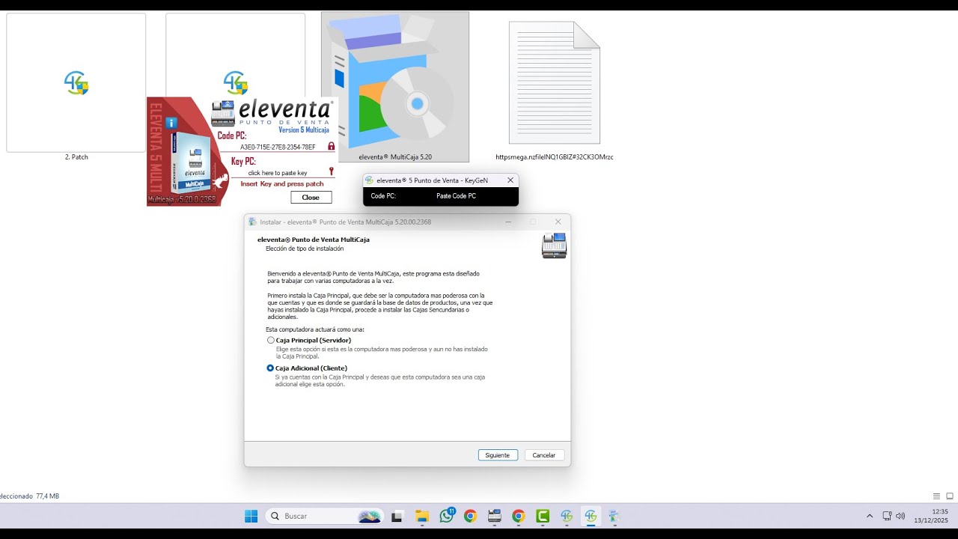Image resolution: width=958 pixels, height=539 pixels.
Task: Open WhatsApp from the taskbar
Action: [x=447, y=516]
